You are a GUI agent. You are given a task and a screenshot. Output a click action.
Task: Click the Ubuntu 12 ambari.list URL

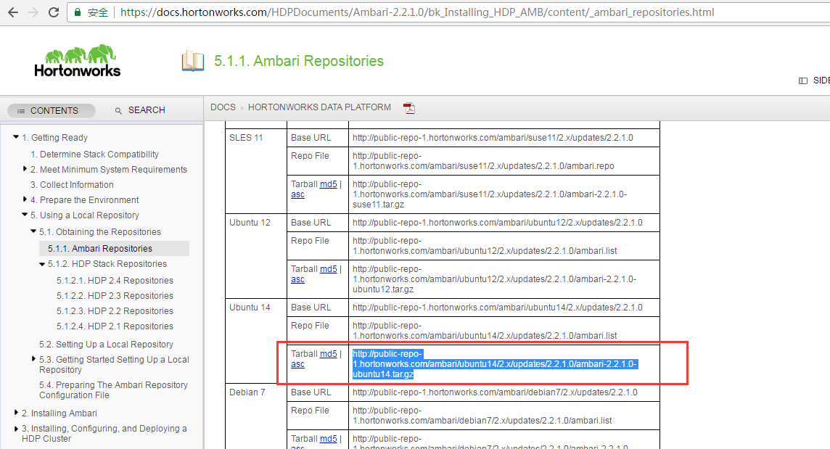(x=485, y=246)
